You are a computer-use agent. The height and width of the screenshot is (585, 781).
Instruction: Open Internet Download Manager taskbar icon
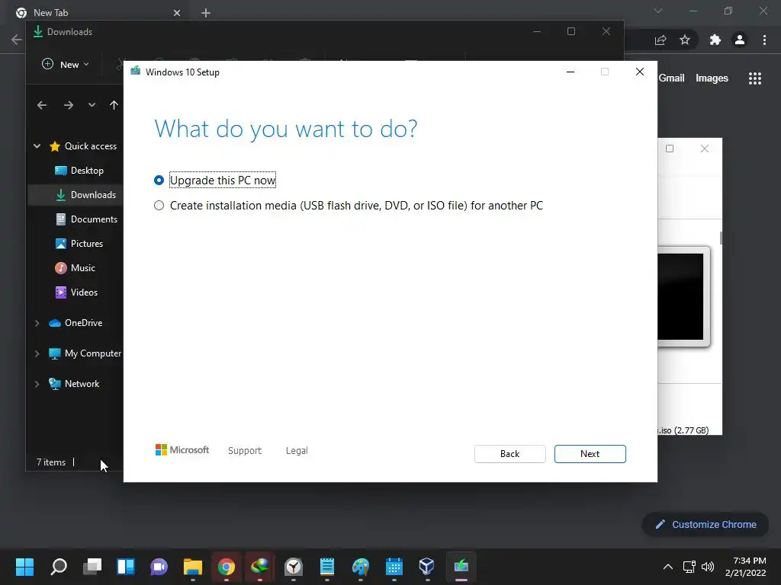point(259,566)
